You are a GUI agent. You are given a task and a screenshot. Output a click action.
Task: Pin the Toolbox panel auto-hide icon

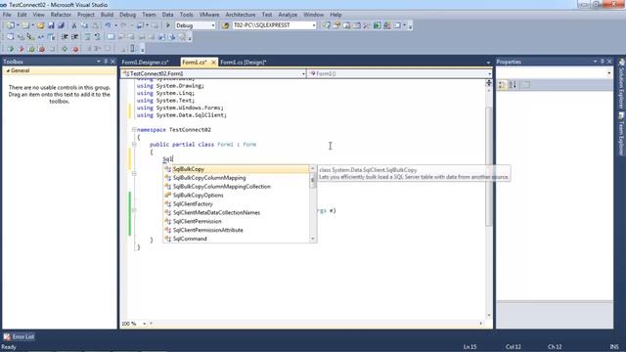pos(106,62)
